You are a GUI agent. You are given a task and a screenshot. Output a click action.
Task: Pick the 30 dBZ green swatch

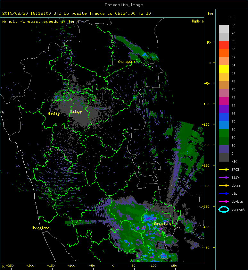pos(224,133)
